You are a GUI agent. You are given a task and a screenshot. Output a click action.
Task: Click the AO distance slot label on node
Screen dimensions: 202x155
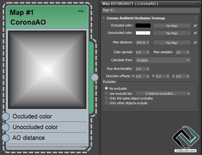[29, 138]
